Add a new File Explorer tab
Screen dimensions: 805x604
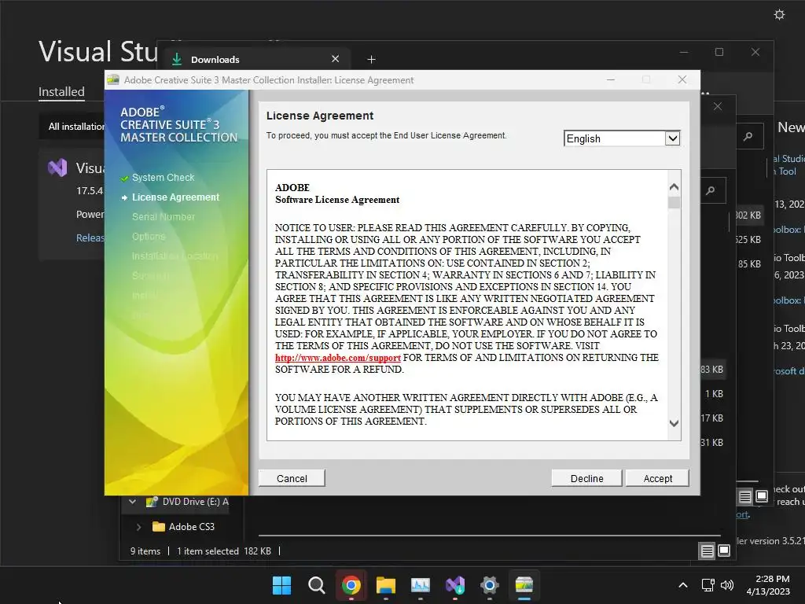371,60
